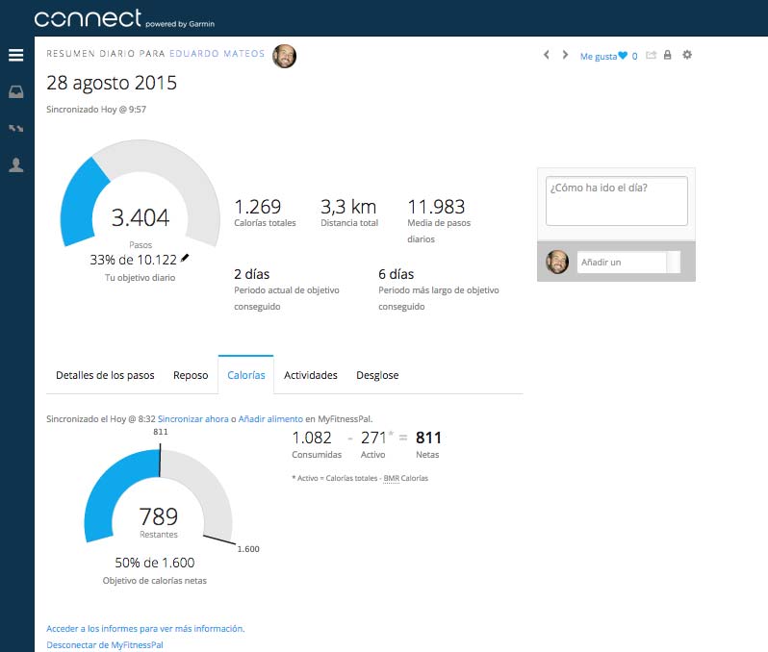Go to previous day arrow

(x=547, y=55)
